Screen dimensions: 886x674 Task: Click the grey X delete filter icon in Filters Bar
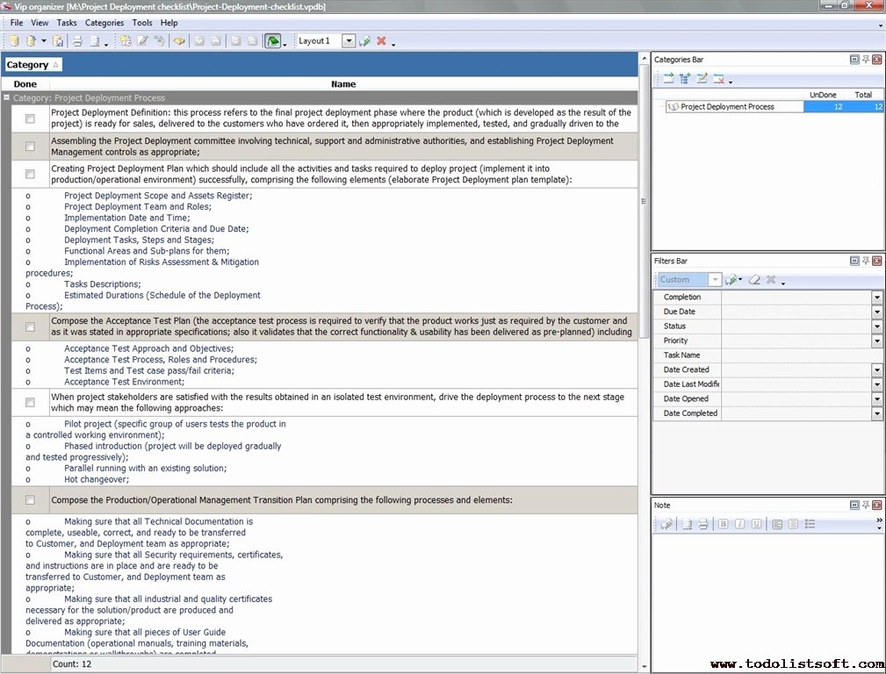[x=771, y=280]
